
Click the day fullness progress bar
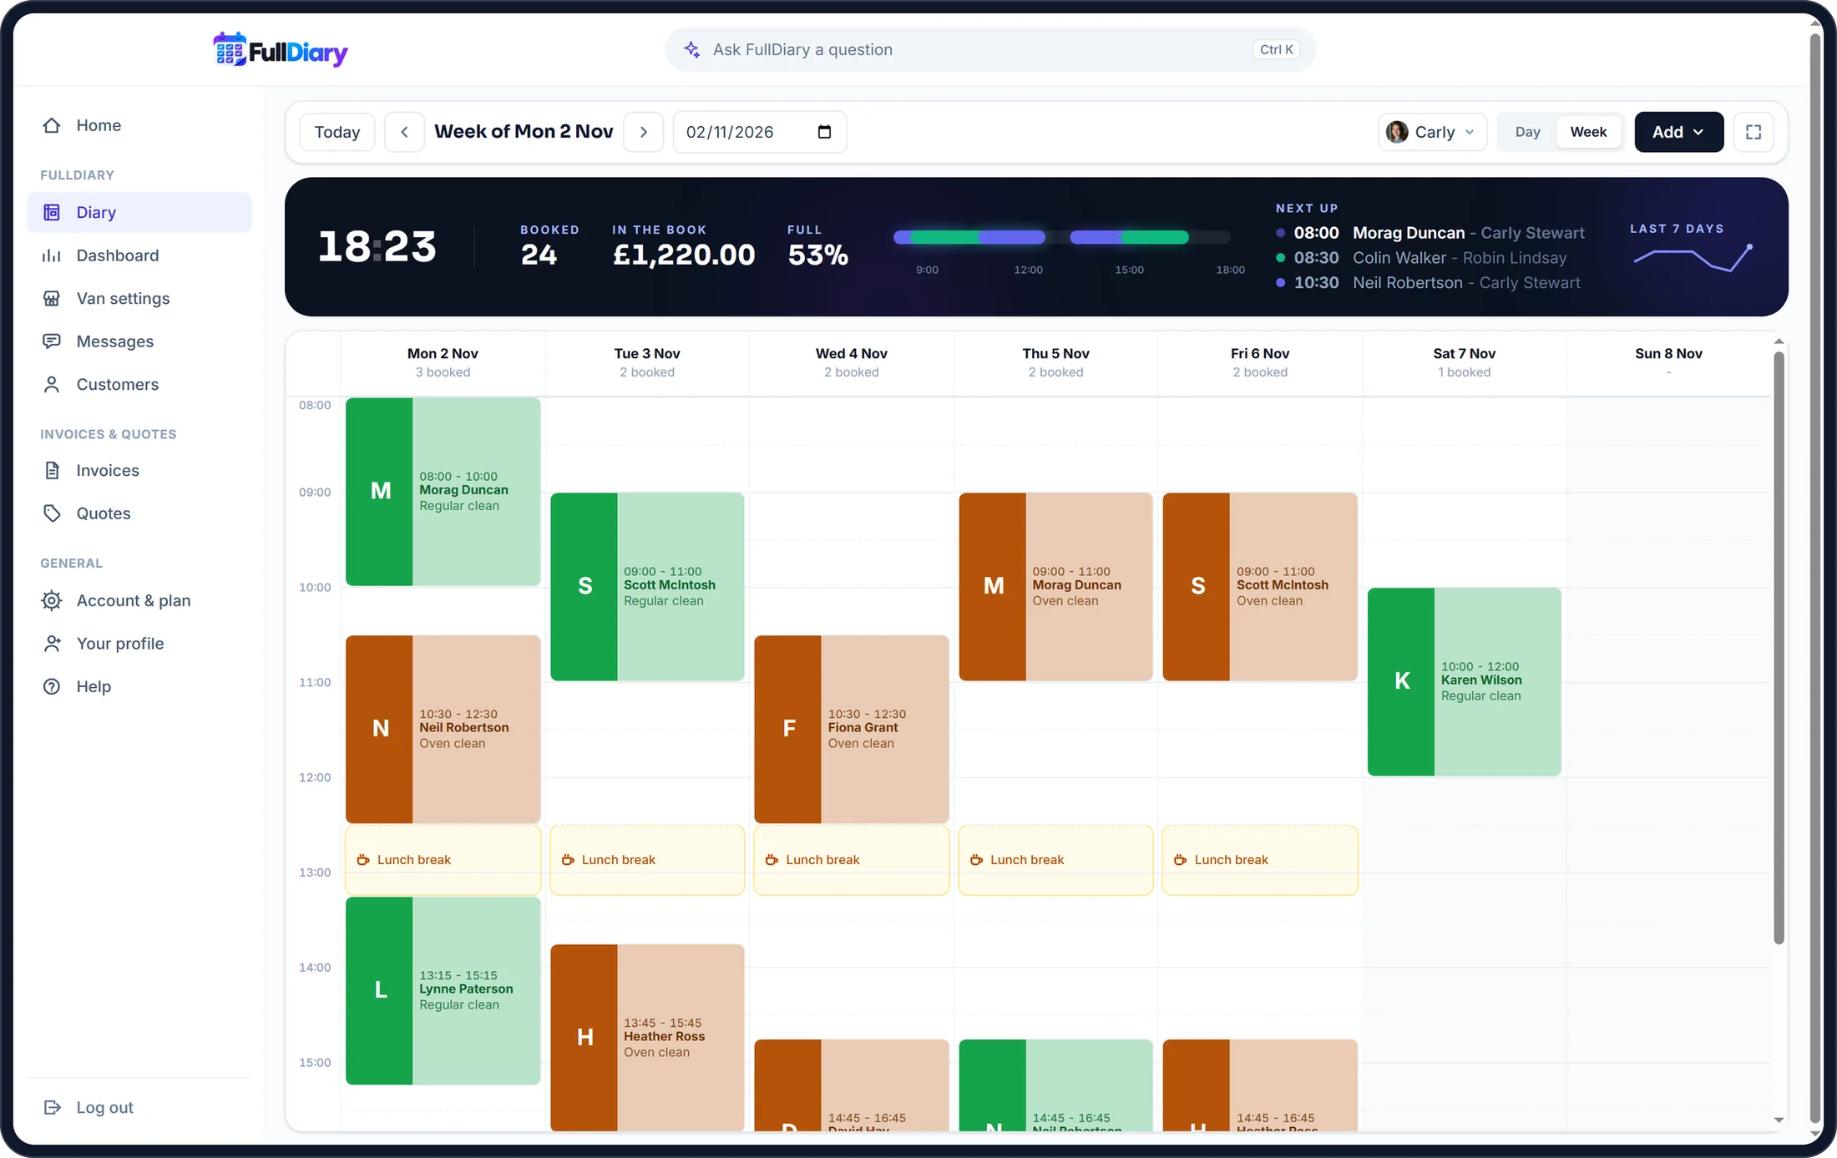click(1061, 237)
